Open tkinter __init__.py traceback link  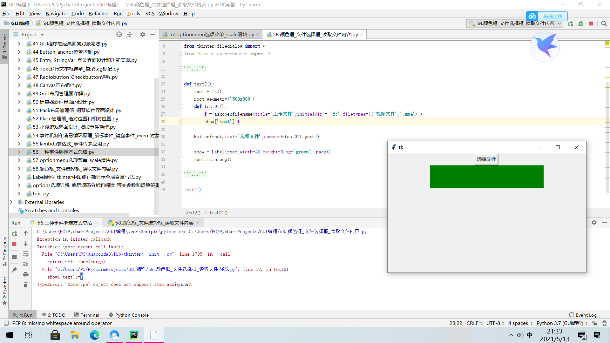point(115,254)
